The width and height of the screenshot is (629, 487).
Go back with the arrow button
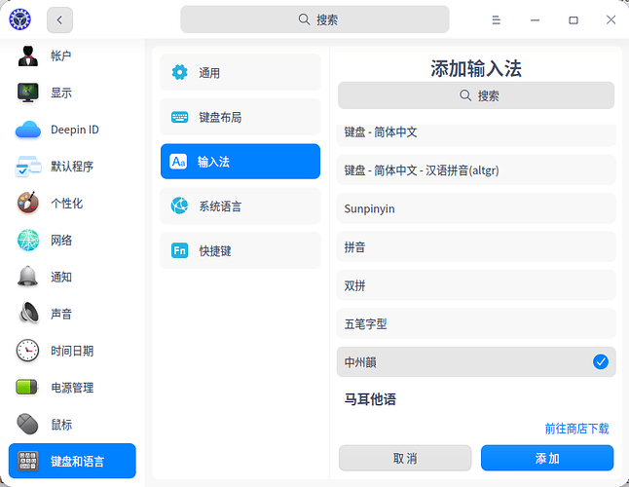click(59, 19)
